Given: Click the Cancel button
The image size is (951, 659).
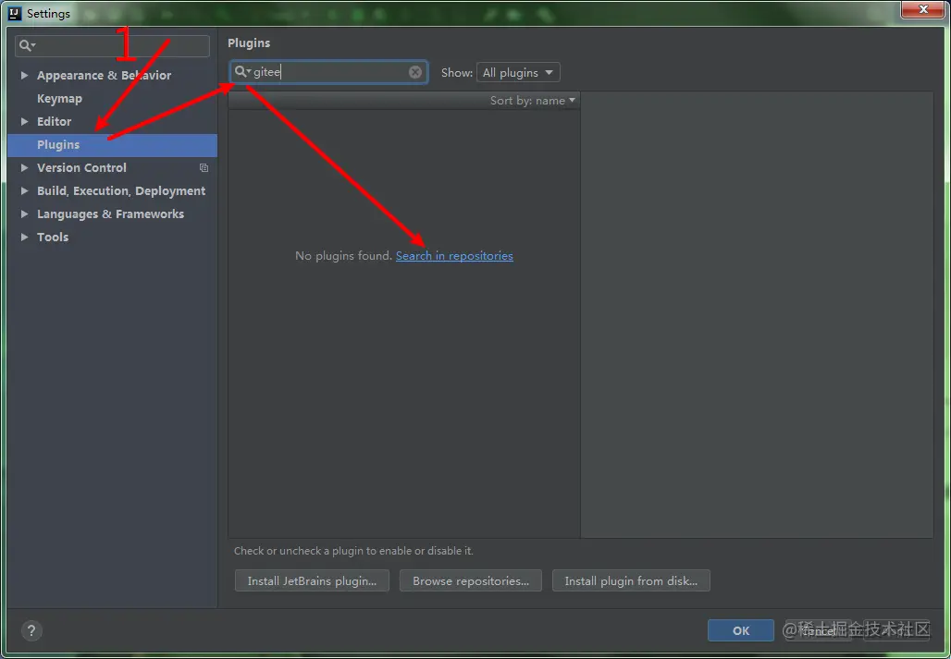Looking at the screenshot, I should pos(820,630).
